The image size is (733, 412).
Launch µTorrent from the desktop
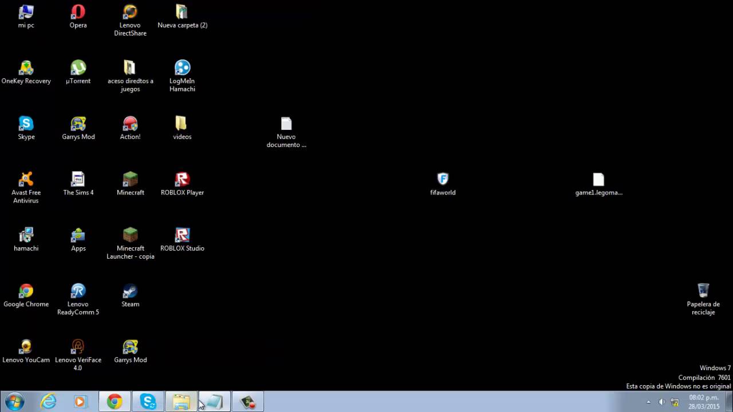pyautogui.click(x=78, y=73)
